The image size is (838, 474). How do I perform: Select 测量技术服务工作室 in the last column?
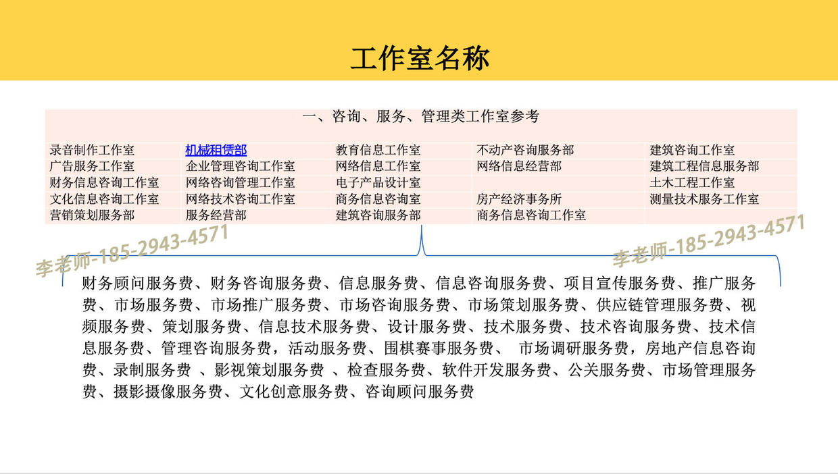click(x=704, y=199)
